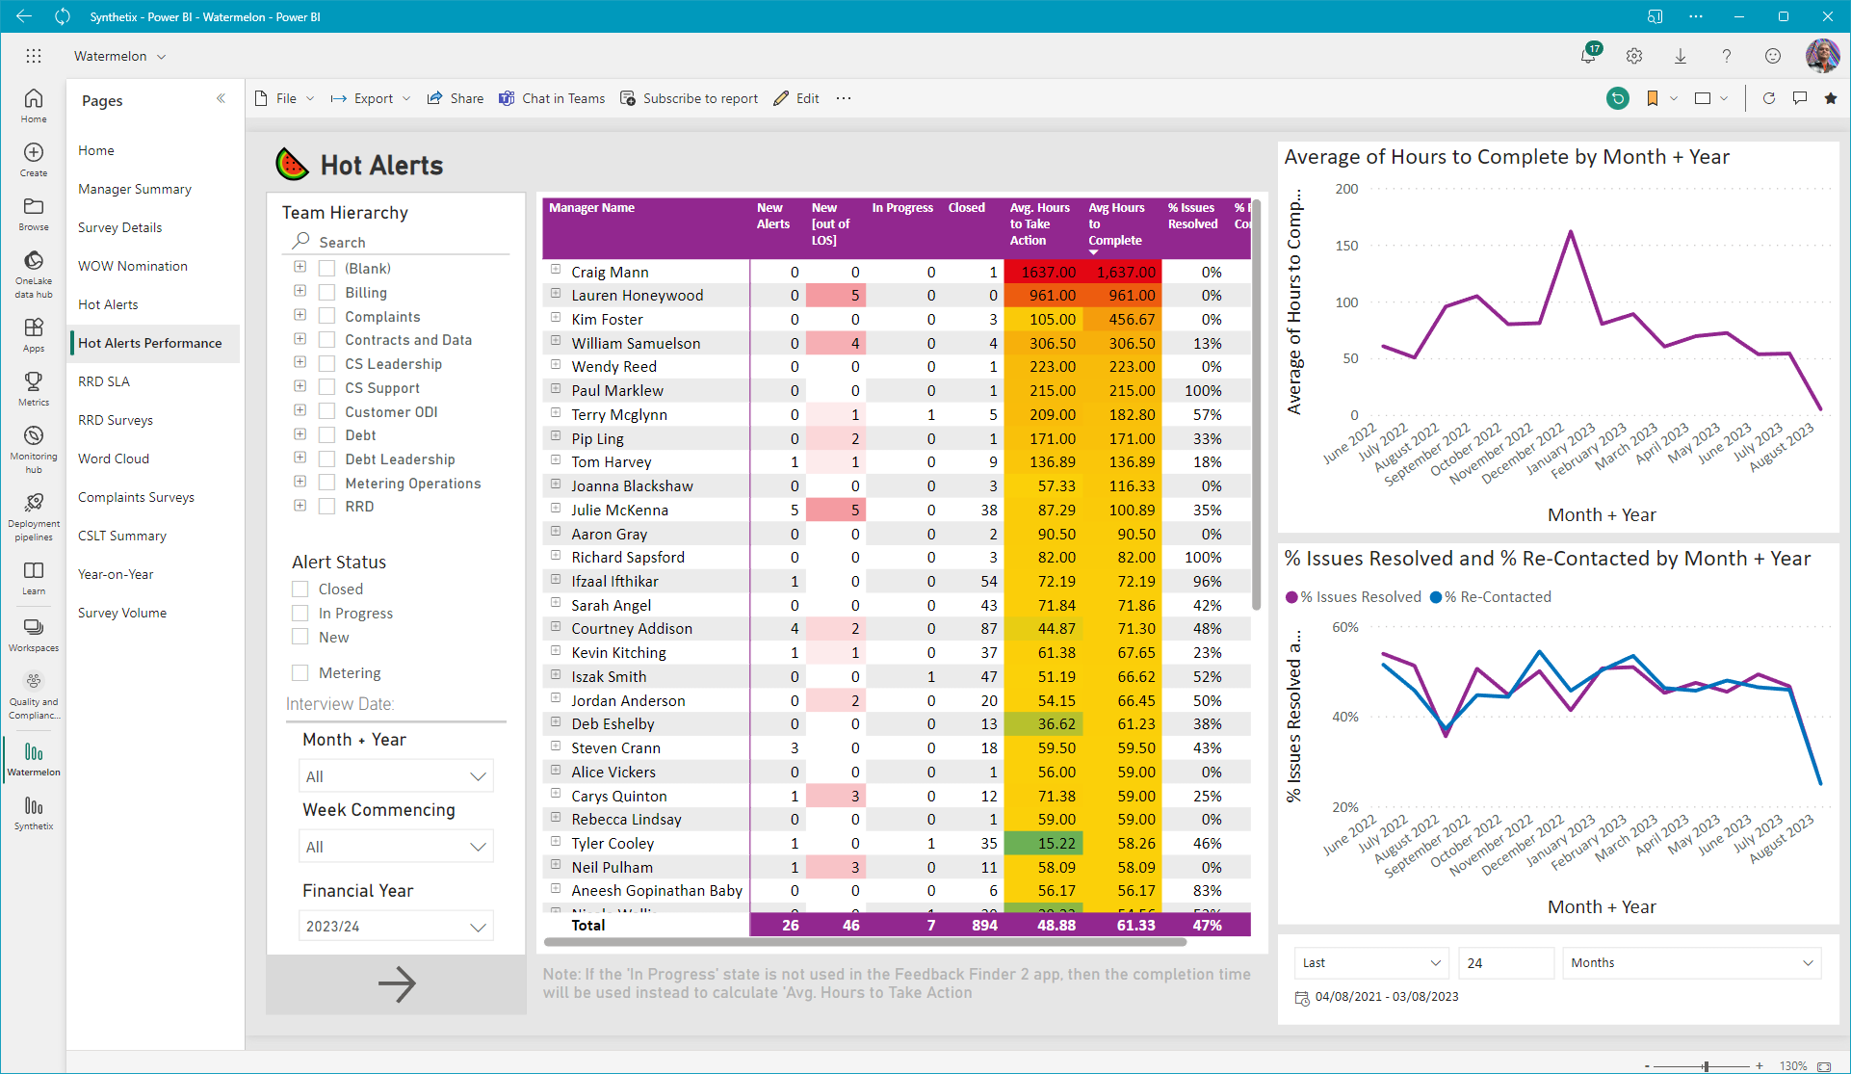This screenshot has height=1074, width=1851.
Task: Enable the Metering checkbox
Action: (300, 672)
